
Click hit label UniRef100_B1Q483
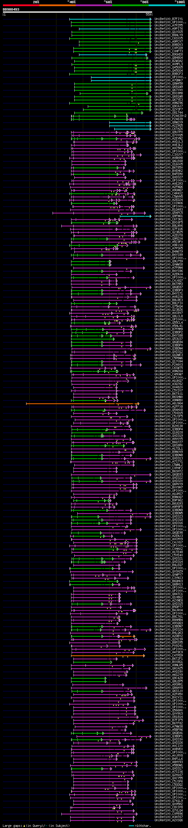[168, 210]
